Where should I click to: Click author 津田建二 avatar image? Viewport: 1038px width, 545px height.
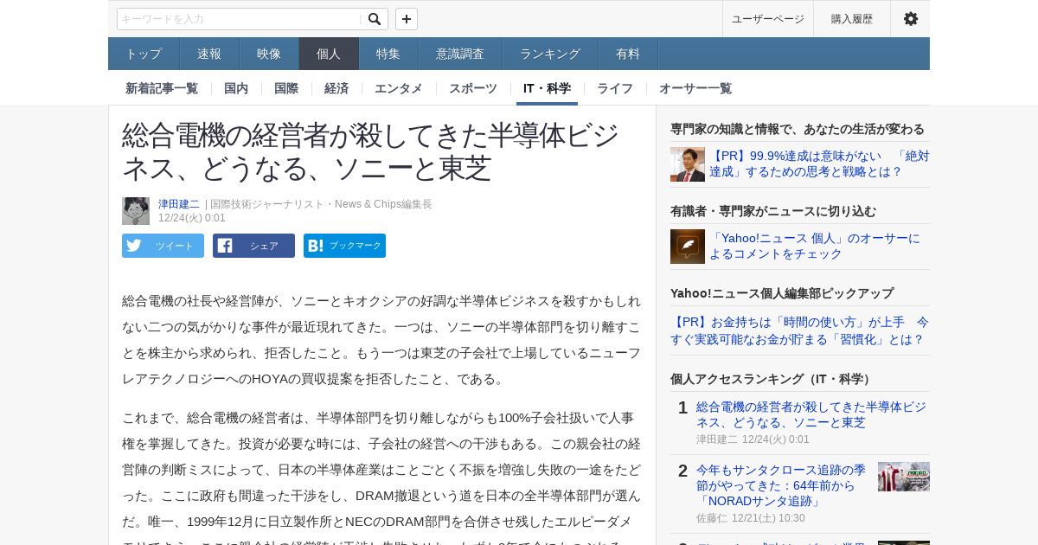pyautogui.click(x=136, y=211)
